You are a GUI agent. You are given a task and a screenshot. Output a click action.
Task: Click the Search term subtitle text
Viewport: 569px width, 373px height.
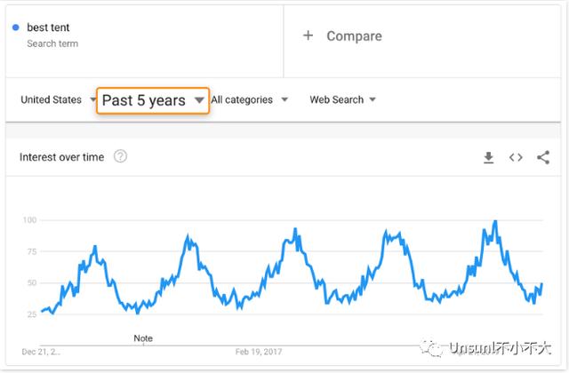click(x=52, y=44)
